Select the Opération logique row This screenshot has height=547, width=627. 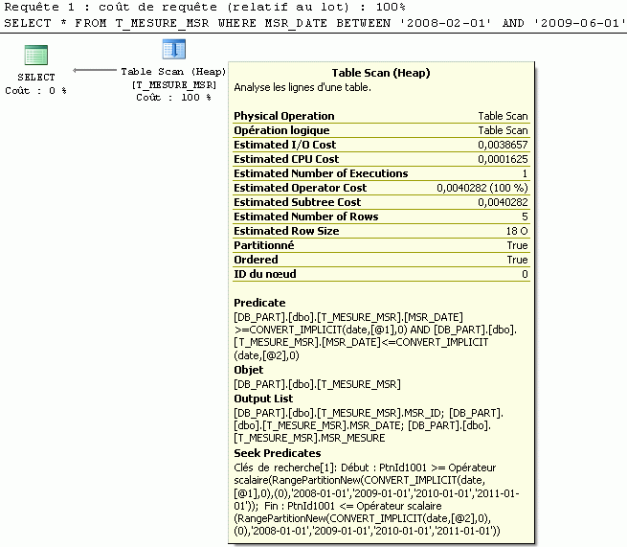(x=380, y=130)
